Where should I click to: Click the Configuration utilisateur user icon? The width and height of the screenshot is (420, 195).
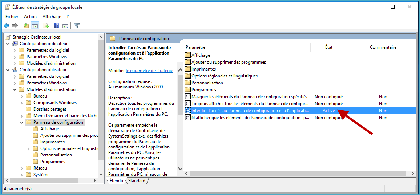[x=15, y=70]
